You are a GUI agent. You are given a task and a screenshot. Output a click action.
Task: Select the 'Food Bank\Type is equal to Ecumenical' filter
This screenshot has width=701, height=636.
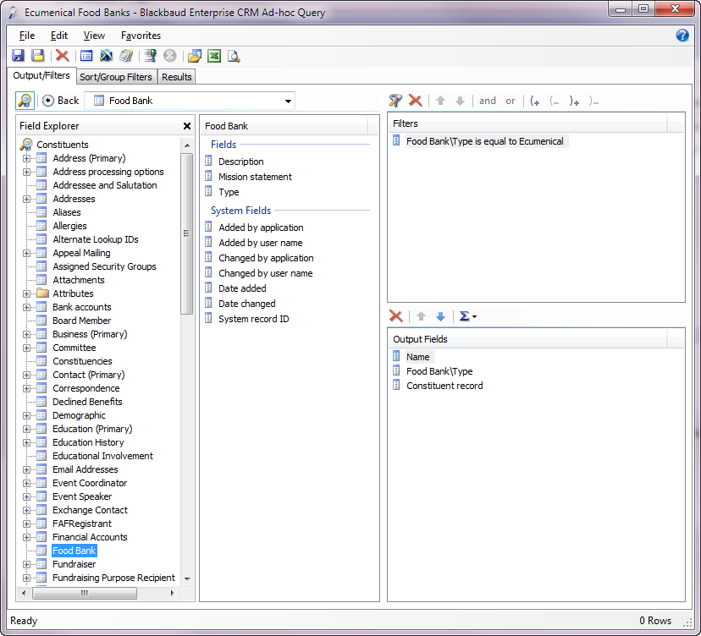[484, 141]
